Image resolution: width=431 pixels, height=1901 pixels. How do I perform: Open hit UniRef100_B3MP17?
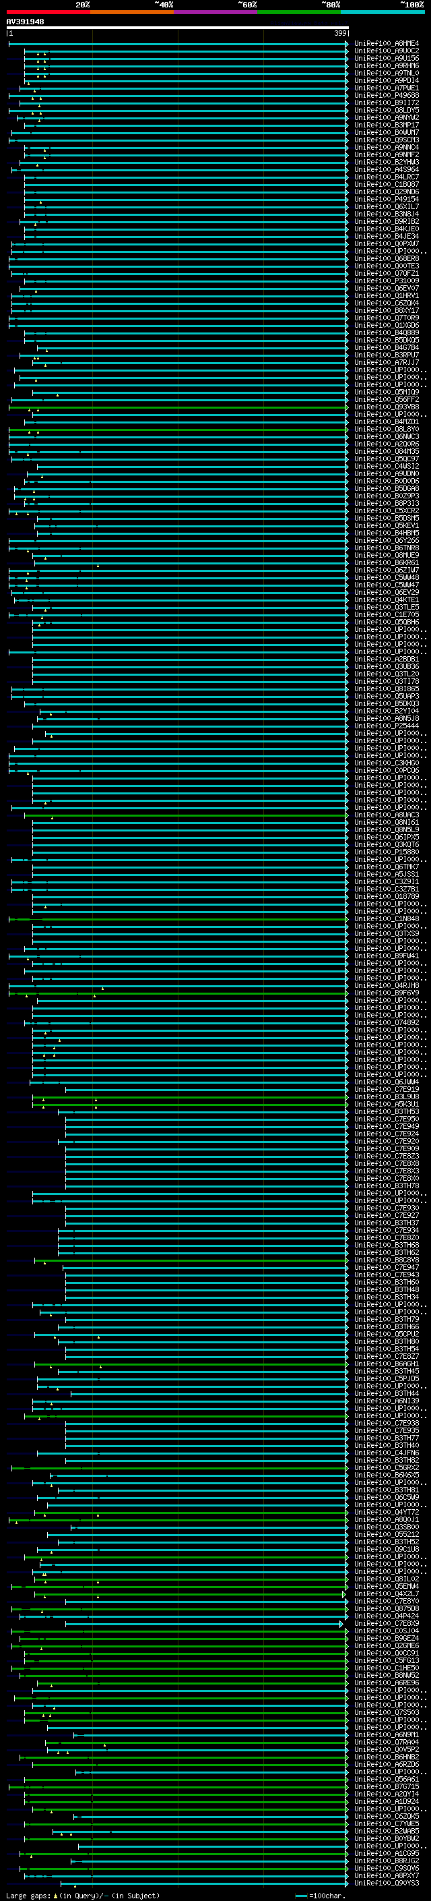pos(387,125)
